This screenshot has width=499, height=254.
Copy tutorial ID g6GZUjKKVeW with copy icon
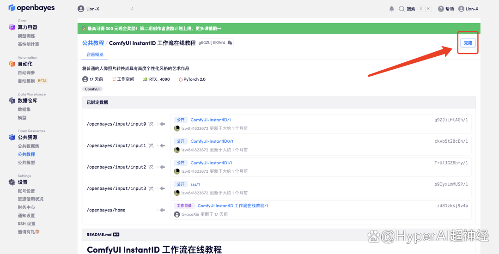(x=230, y=42)
